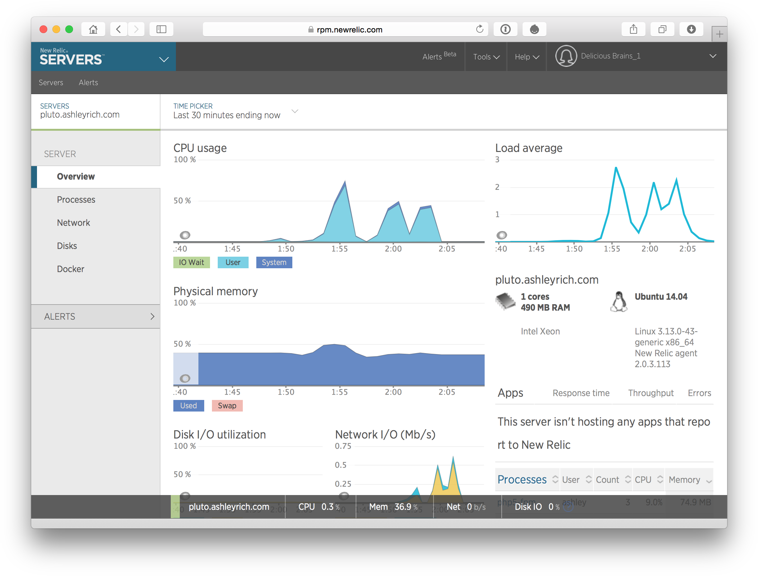Image resolution: width=758 pixels, height=576 pixels.
Task: Select Processes in the server sidebar
Action: [76, 200]
